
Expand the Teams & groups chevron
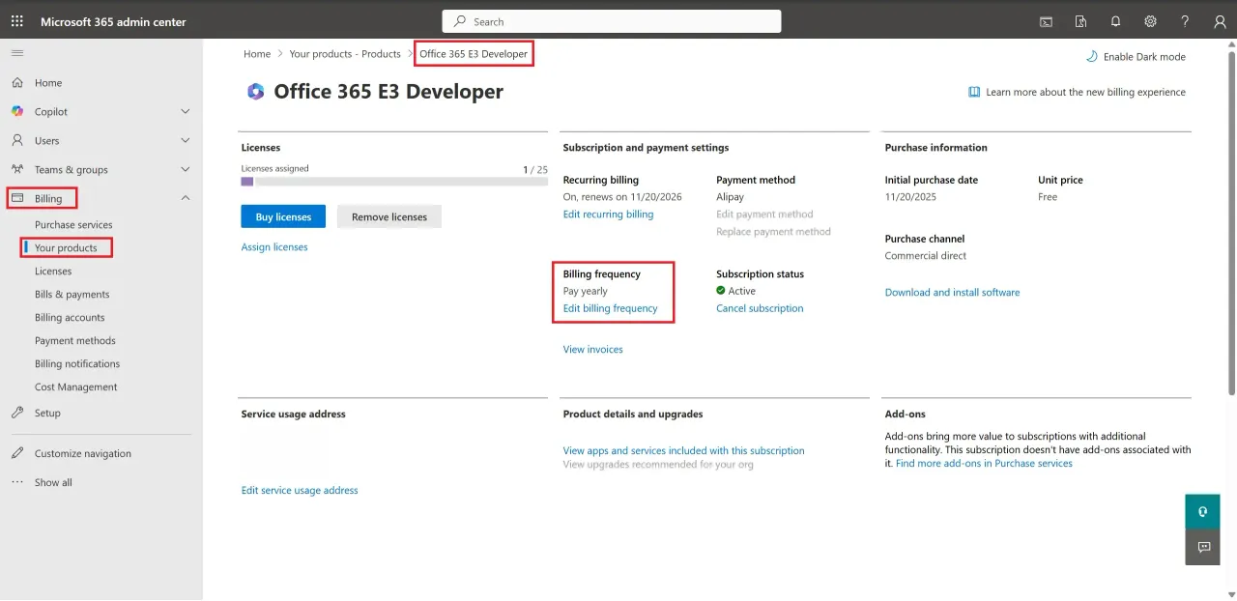pos(186,170)
